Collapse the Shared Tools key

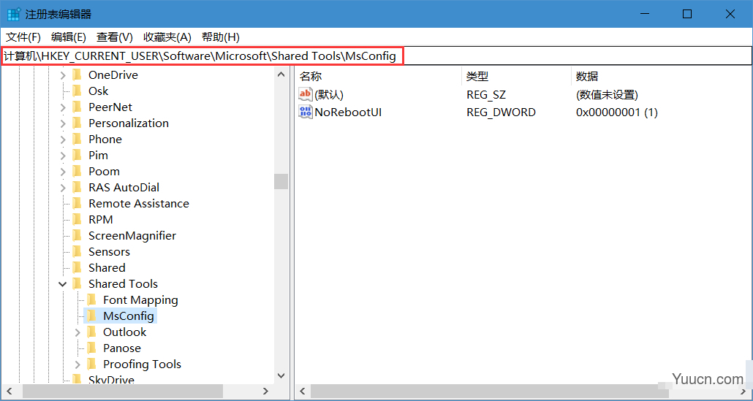[63, 284]
